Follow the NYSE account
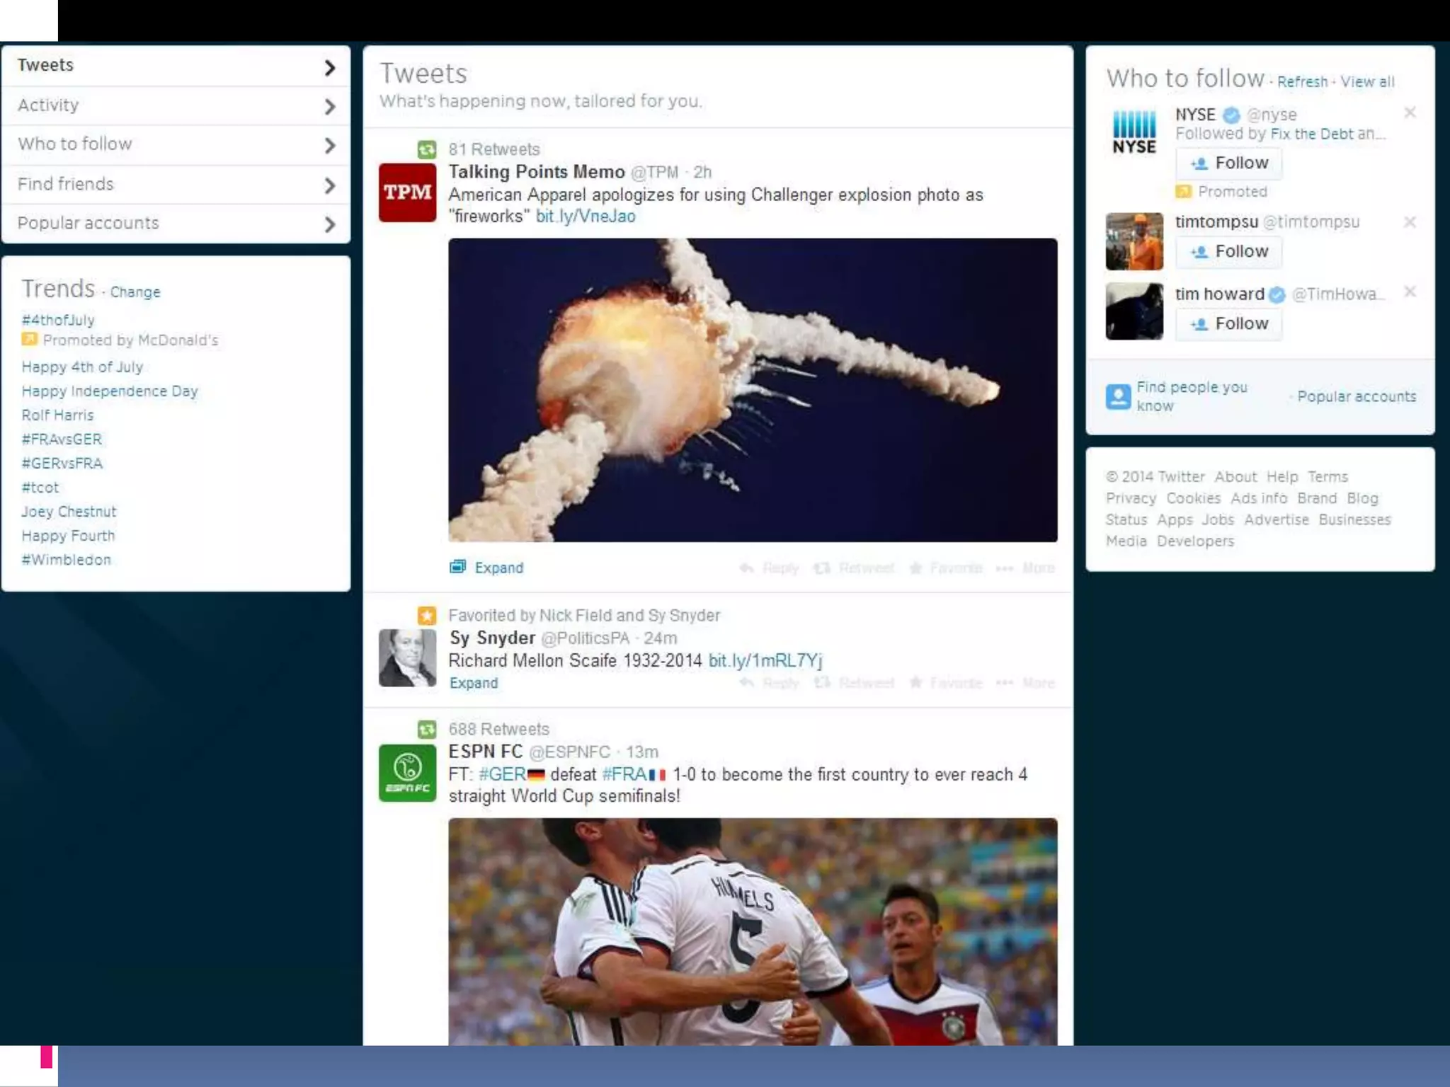1450x1087 pixels. [1228, 163]
